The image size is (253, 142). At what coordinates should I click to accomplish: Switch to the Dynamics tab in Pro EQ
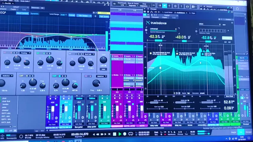(35, 14)
